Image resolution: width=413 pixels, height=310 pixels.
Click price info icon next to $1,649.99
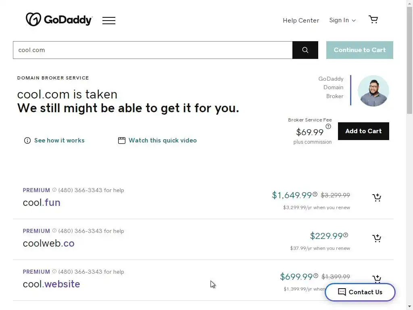(315, 194)
